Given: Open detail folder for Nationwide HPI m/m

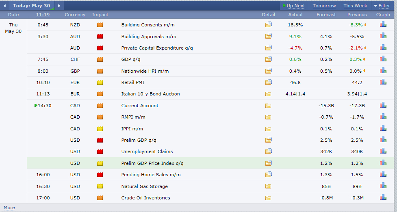Looking at the screenshot, I should click(268, 71).
